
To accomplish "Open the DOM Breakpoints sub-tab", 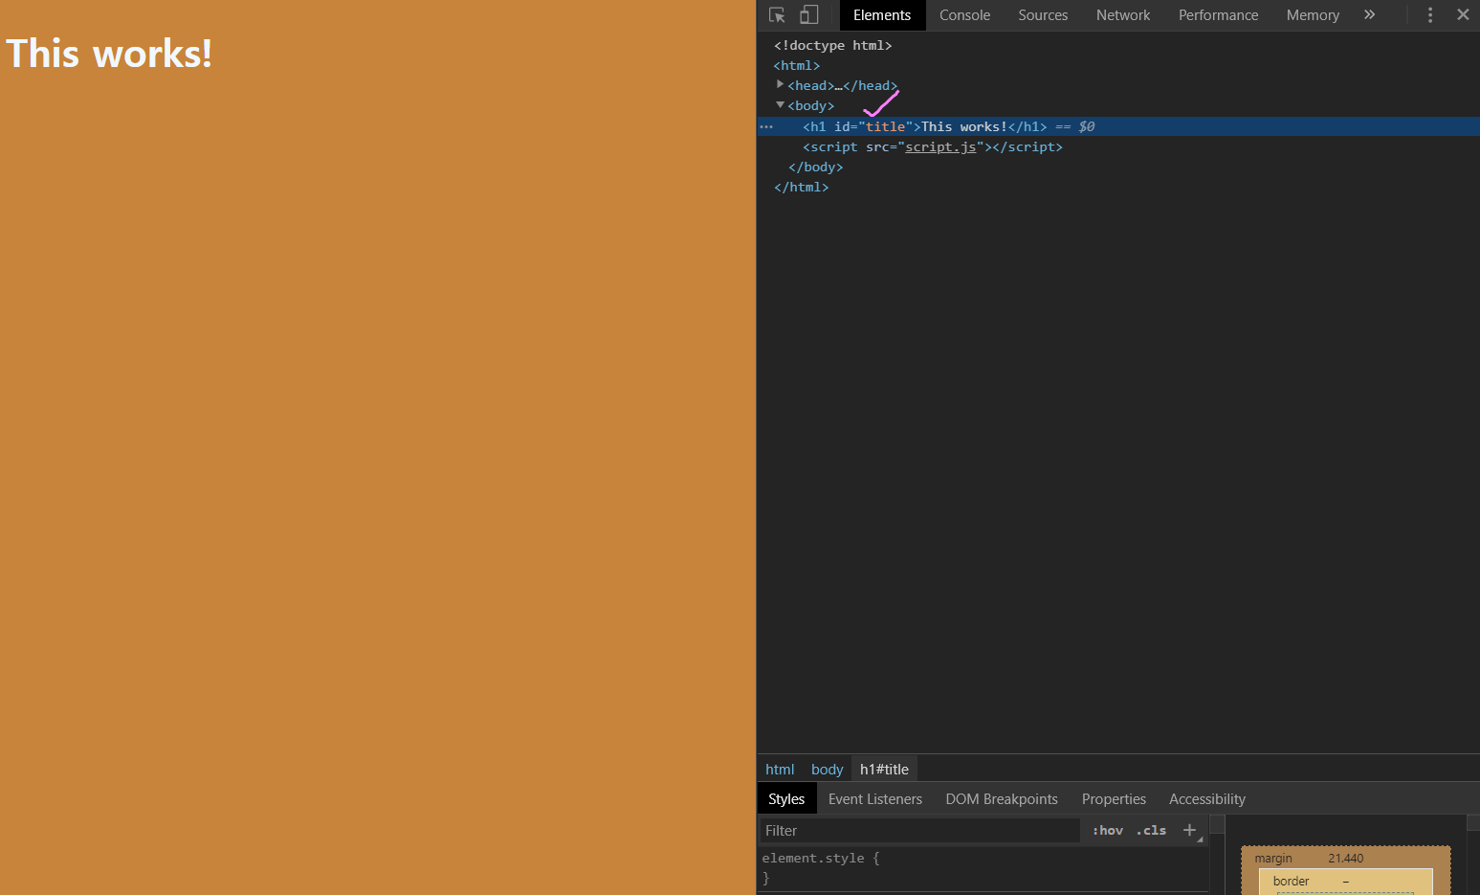I will click(x=1002, y=799).
